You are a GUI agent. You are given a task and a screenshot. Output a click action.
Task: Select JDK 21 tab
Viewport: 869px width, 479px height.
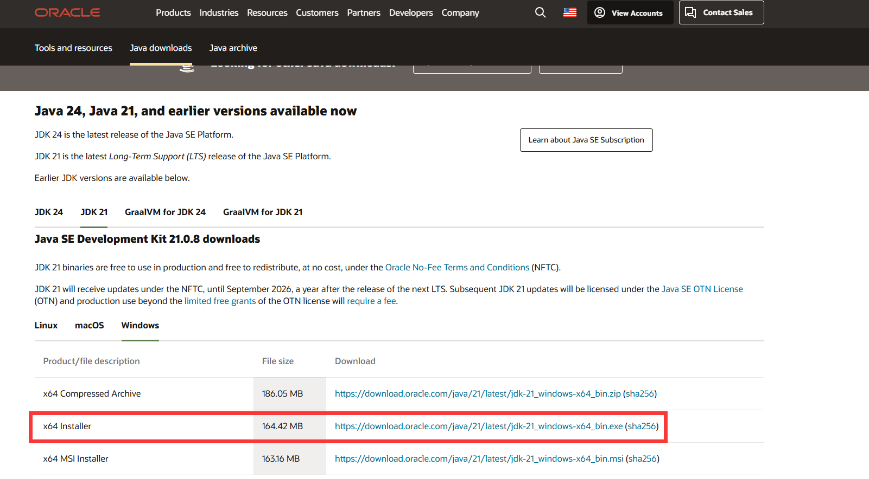coord(94,212)
